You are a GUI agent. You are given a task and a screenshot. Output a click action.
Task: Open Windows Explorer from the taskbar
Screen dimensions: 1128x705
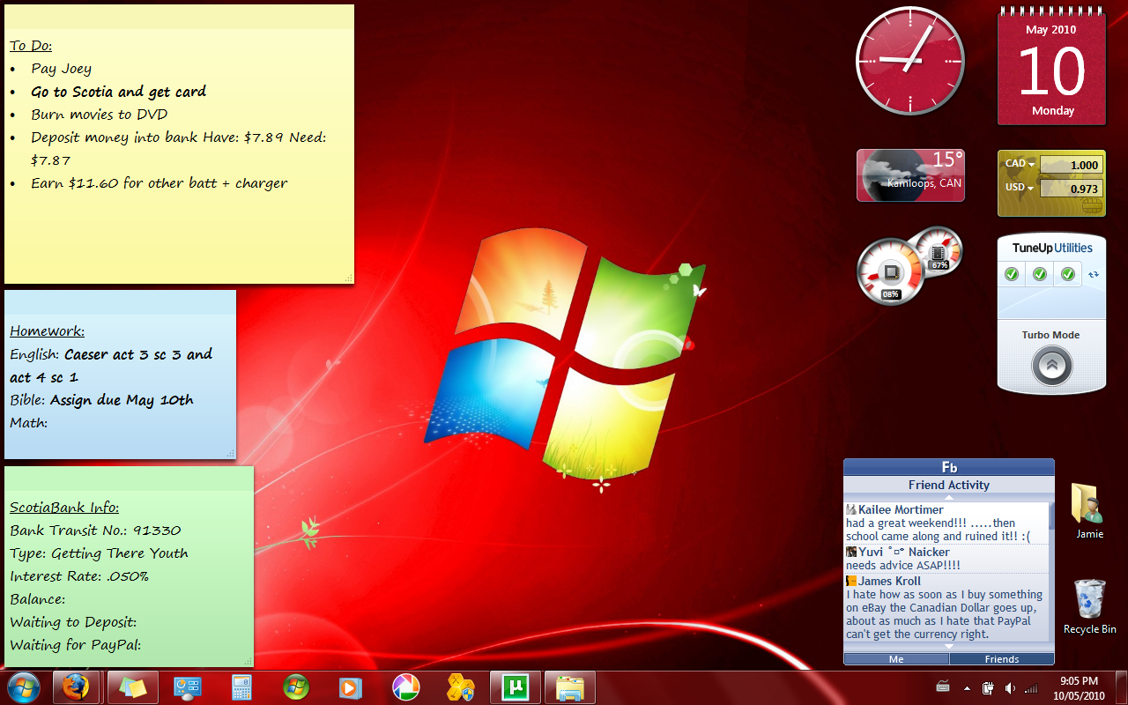pyautogui.click(x=568, y=686)
